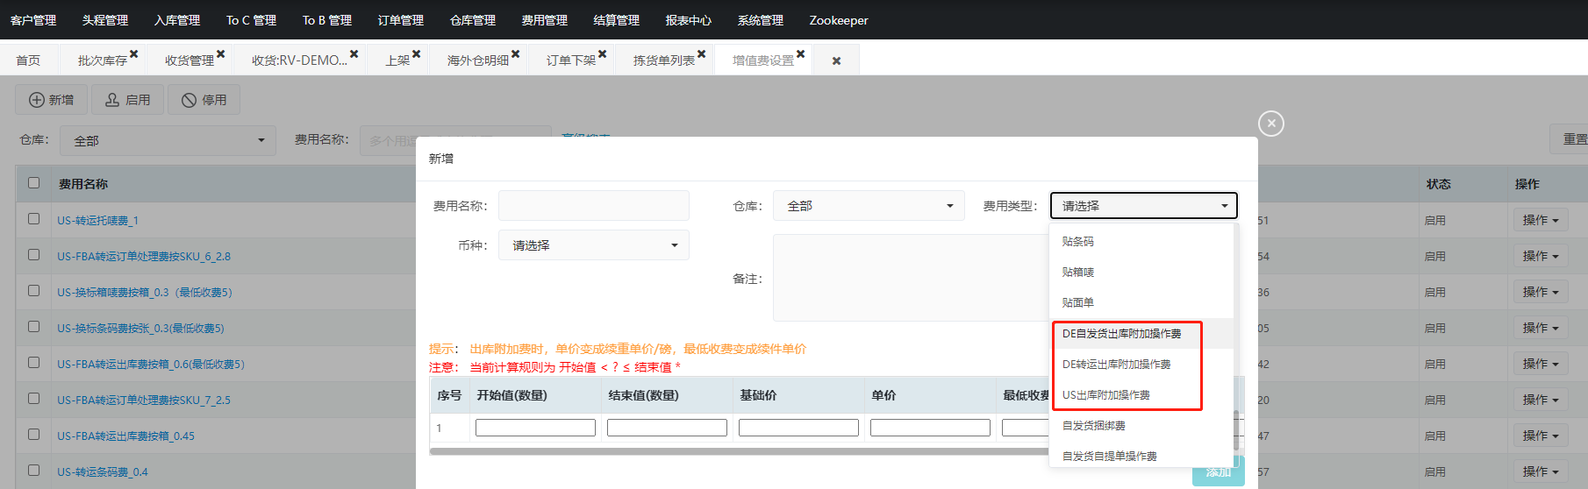This screenshot has height=489, width=1588.
Task: Close the 拣货单列表 tab with its x icon
Action: pyautogui.click(x=702, y=54)
